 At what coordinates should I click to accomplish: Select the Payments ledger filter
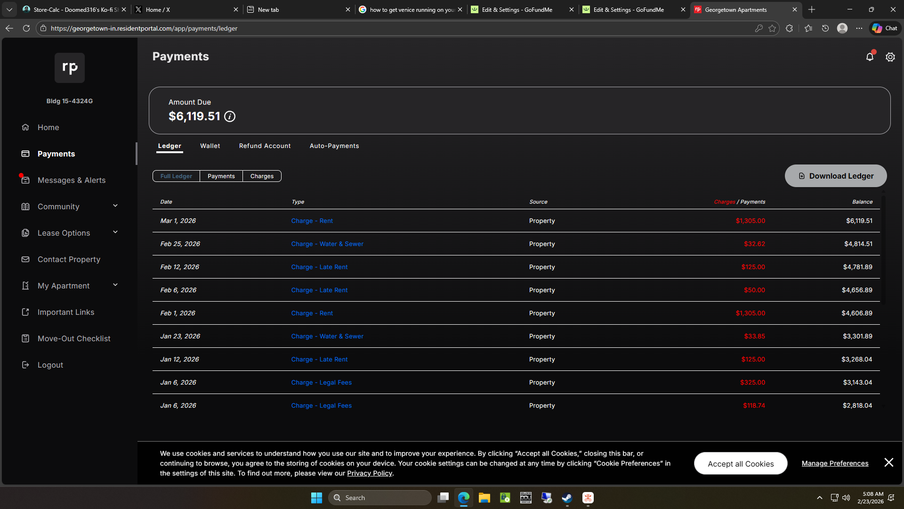click(221, 176)
